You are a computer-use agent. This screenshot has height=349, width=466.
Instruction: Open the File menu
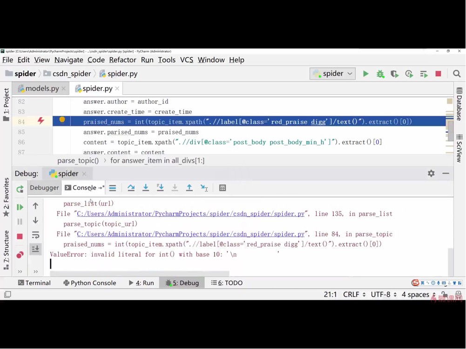[8, 60]
